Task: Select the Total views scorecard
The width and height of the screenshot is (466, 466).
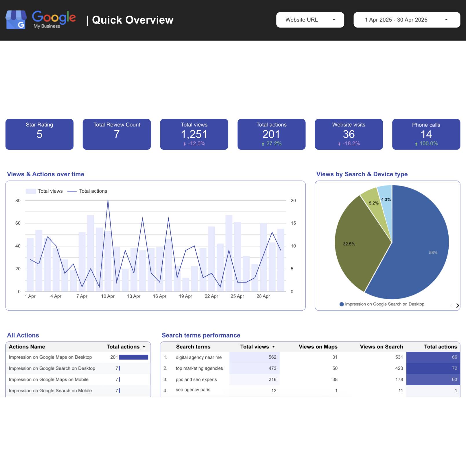Action: tap(194, 134)
